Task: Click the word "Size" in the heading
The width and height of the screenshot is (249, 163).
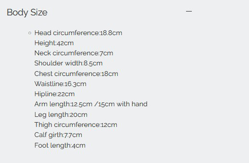Action: (x=39, y=12)
